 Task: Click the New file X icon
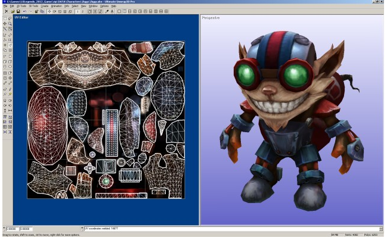(x=7, y=11)
